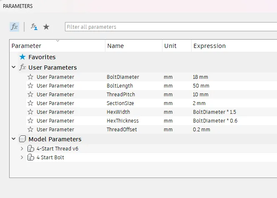Expand the 4-Start Thread v6 node
This screenshot has height=198, width=277.
tap(22, 148)
